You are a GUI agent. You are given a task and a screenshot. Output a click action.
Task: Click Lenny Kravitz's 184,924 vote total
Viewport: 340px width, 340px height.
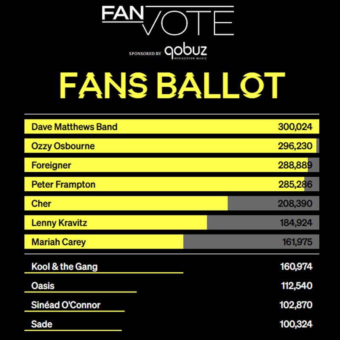[296, 223]
